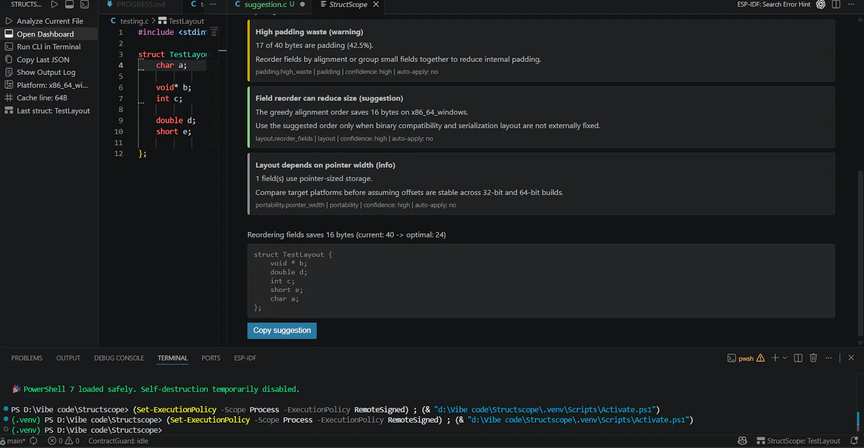This screenshot has width=864, height=448.
Task: Click Copy suggestion button
Action: [x=282, y=330]
